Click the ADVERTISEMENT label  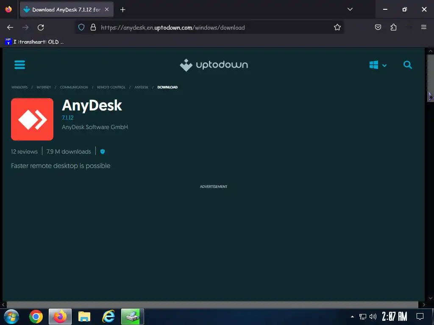click(x=214, y=187)
